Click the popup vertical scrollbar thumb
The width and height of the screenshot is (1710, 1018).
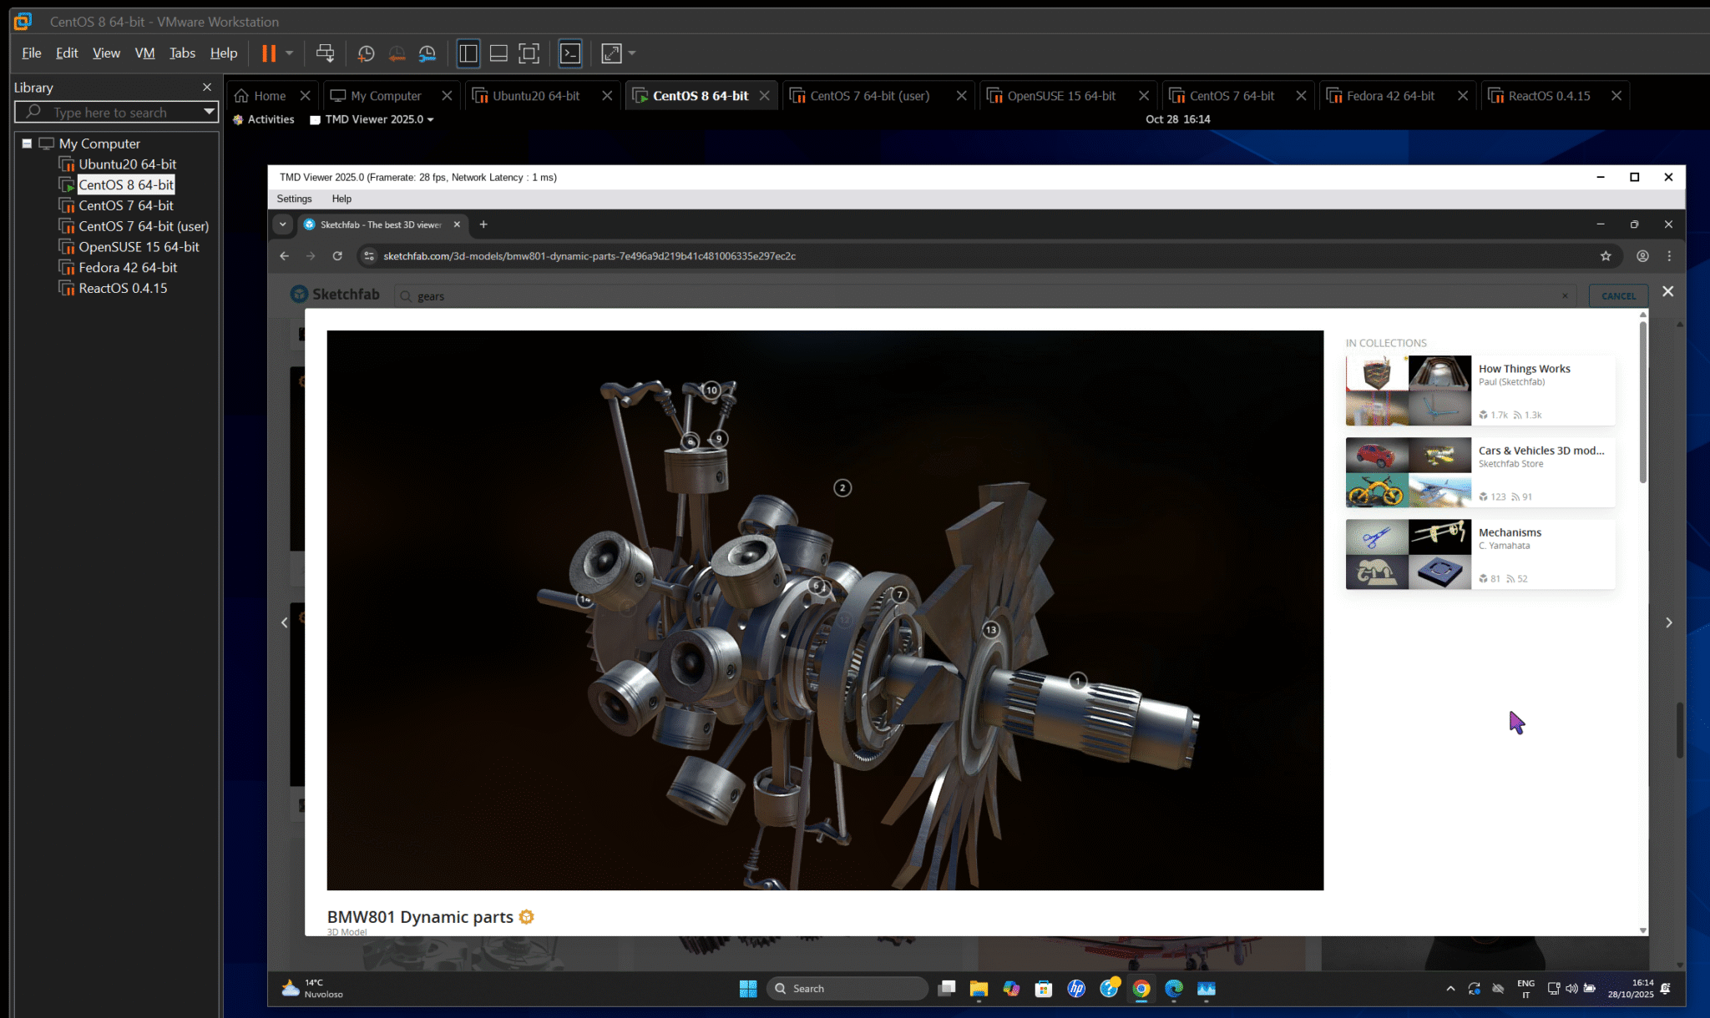(1642, 401)
